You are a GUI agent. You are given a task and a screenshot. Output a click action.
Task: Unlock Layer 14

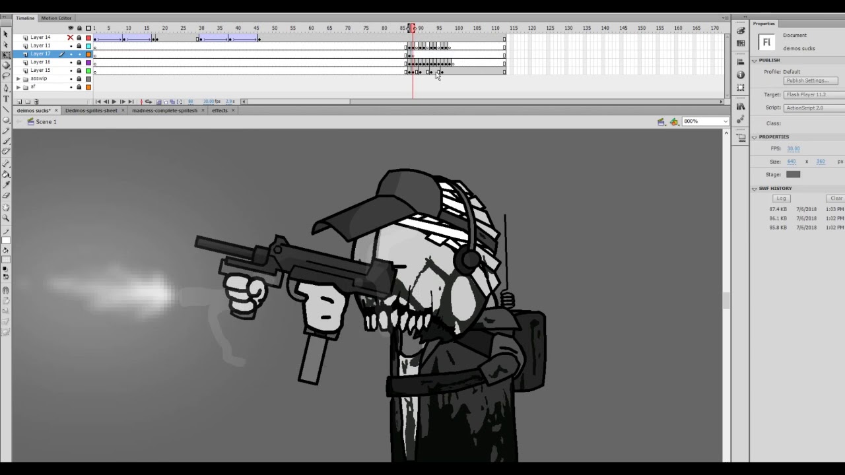coord(79,38)
